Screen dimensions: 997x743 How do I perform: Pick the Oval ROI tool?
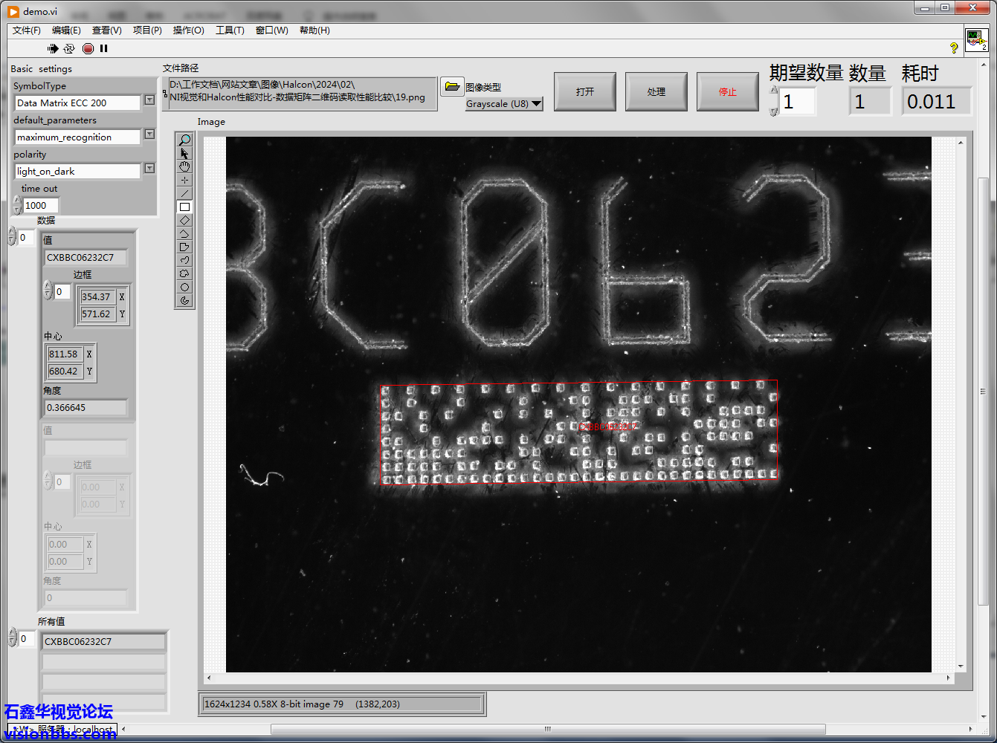coord(184,288)
